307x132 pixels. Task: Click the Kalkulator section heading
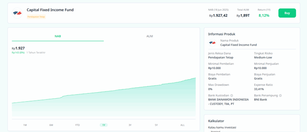(x=216, y=121)
